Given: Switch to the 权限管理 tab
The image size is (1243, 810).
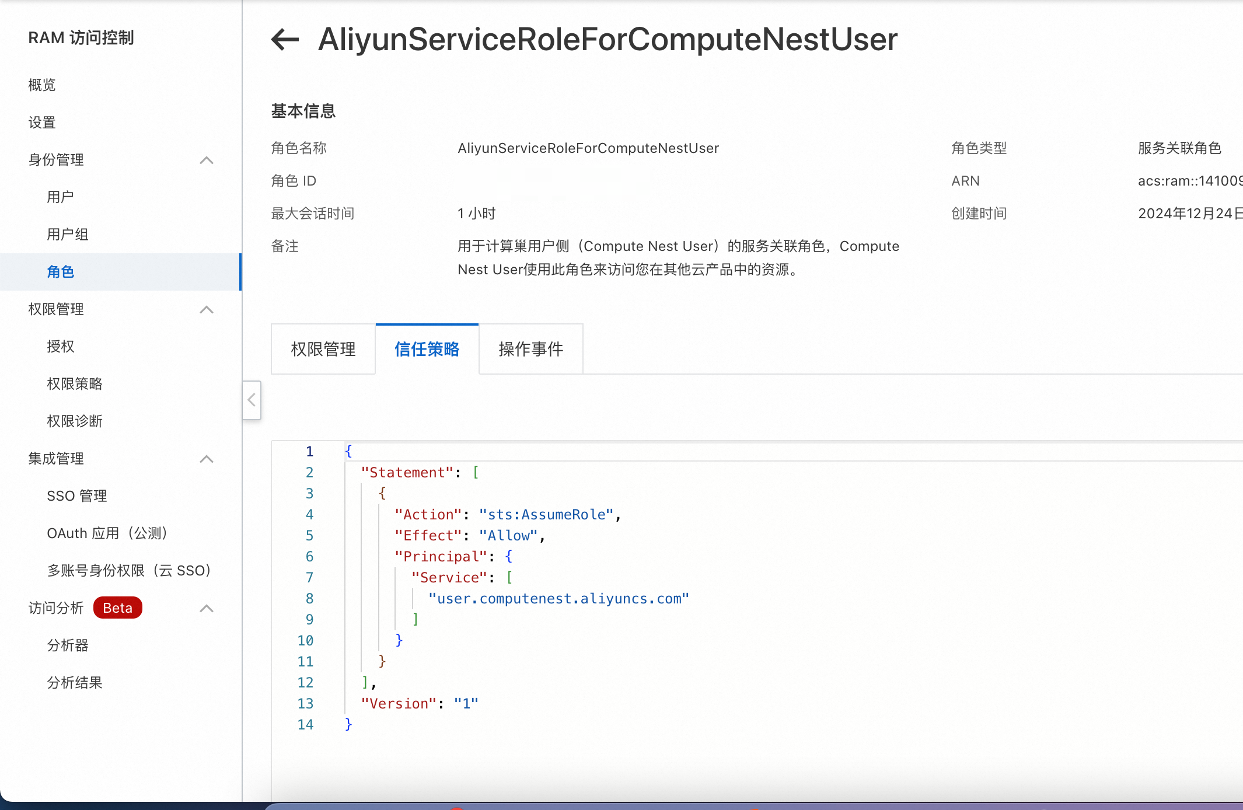Looking at the screenshot, I should 323,349.
